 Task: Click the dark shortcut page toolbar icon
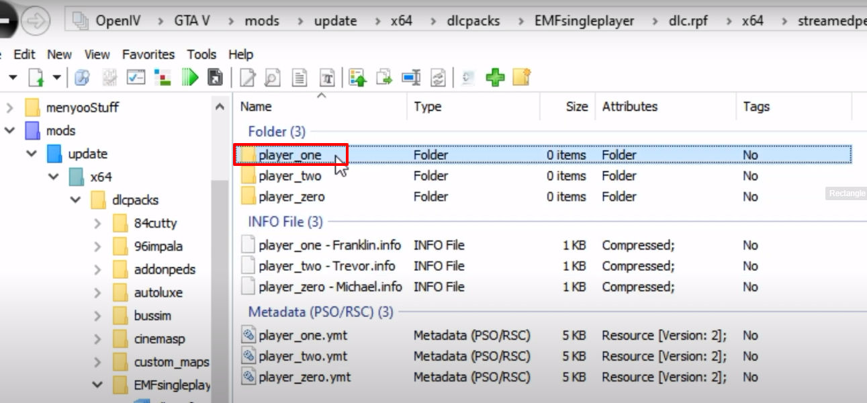tap(216, 77)
